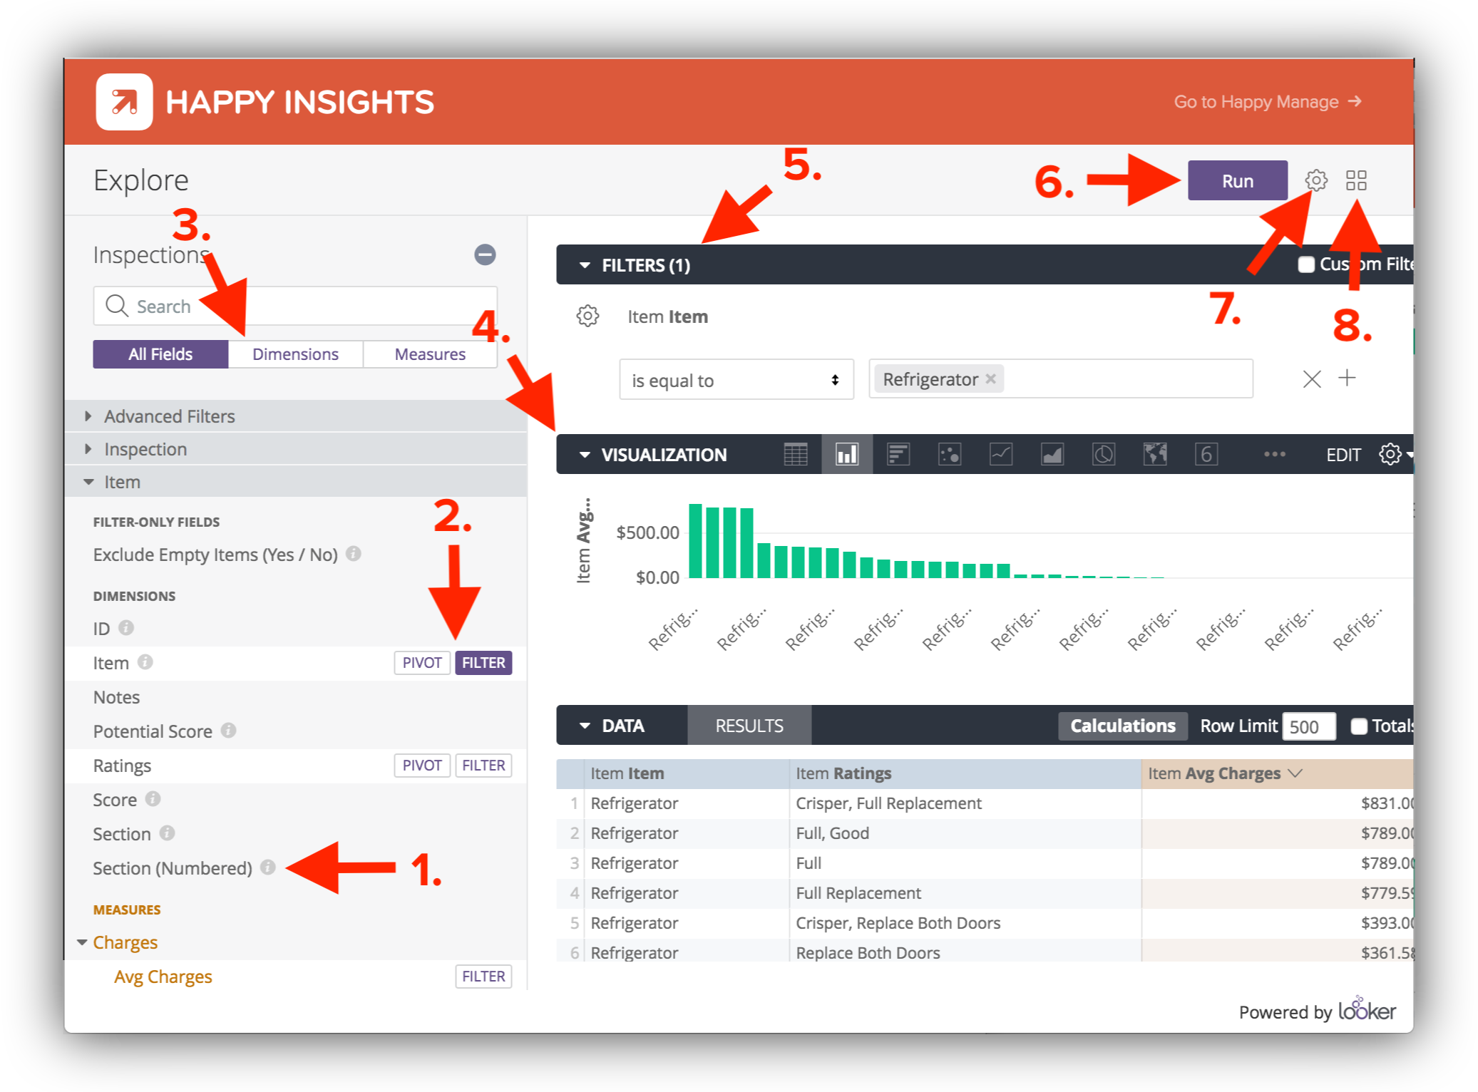Open the RESULTS tab
The image size is (1478, 1092).
[749, 726]
